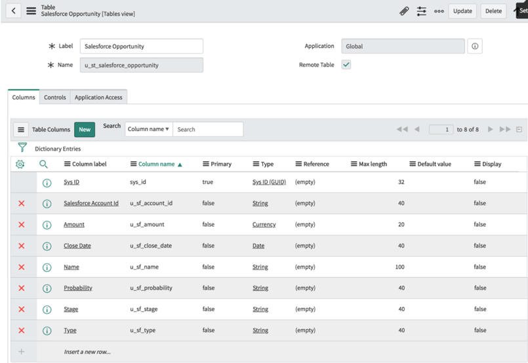Open Reference column header menu
The width and height of the screenshot is (528, 363).
pyautogui.click(x=298, y=164)
